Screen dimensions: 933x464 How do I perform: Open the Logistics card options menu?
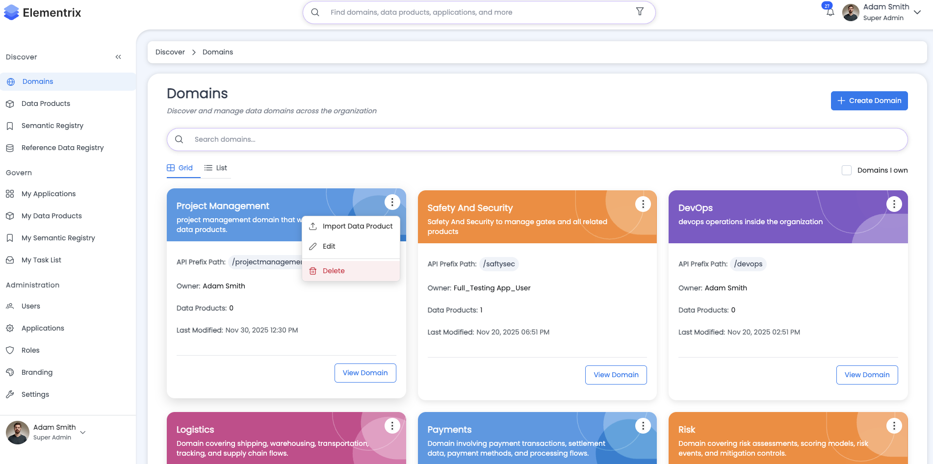tap(392, 426)
